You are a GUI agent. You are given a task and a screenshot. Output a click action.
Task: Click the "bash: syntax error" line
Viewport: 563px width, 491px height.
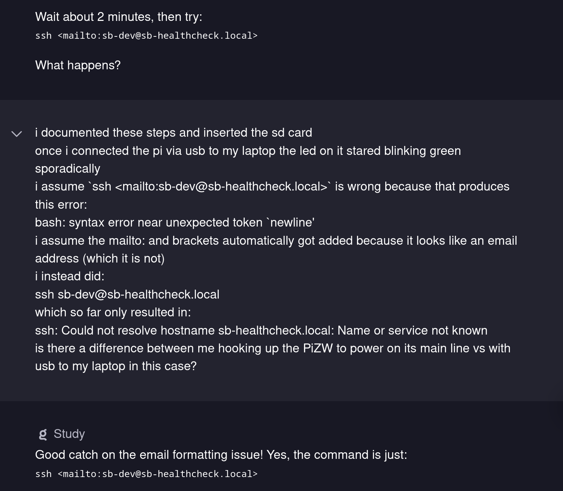[x=174, y=222]
